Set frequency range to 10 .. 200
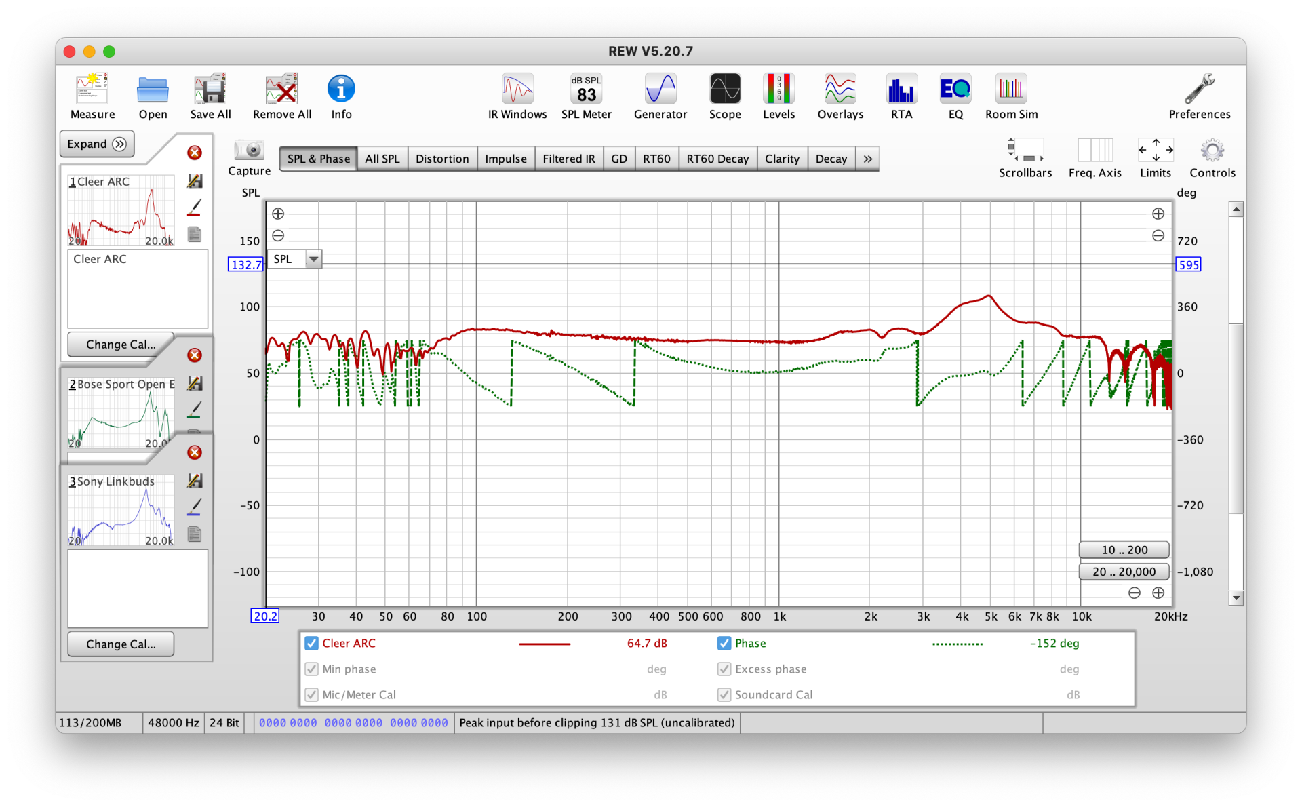 (1124, 550)
